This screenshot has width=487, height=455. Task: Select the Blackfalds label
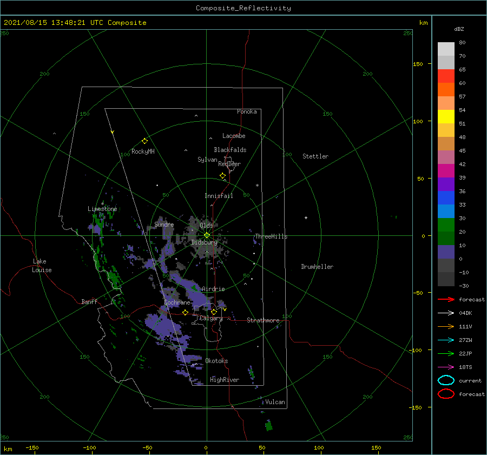pos(230,150)
